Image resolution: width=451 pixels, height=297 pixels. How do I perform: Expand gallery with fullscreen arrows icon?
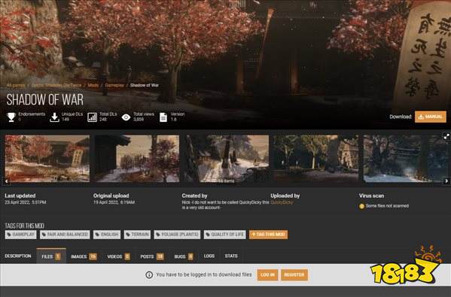446,136
